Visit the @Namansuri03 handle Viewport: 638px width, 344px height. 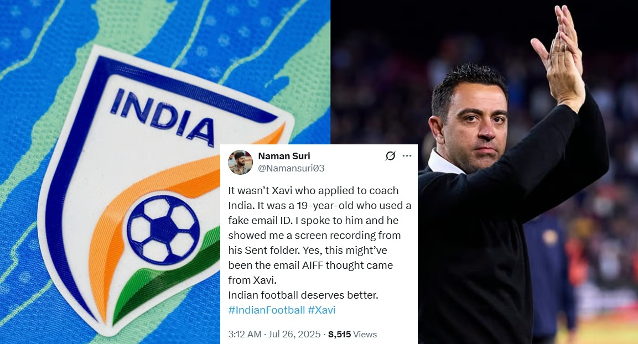[291, 168]
